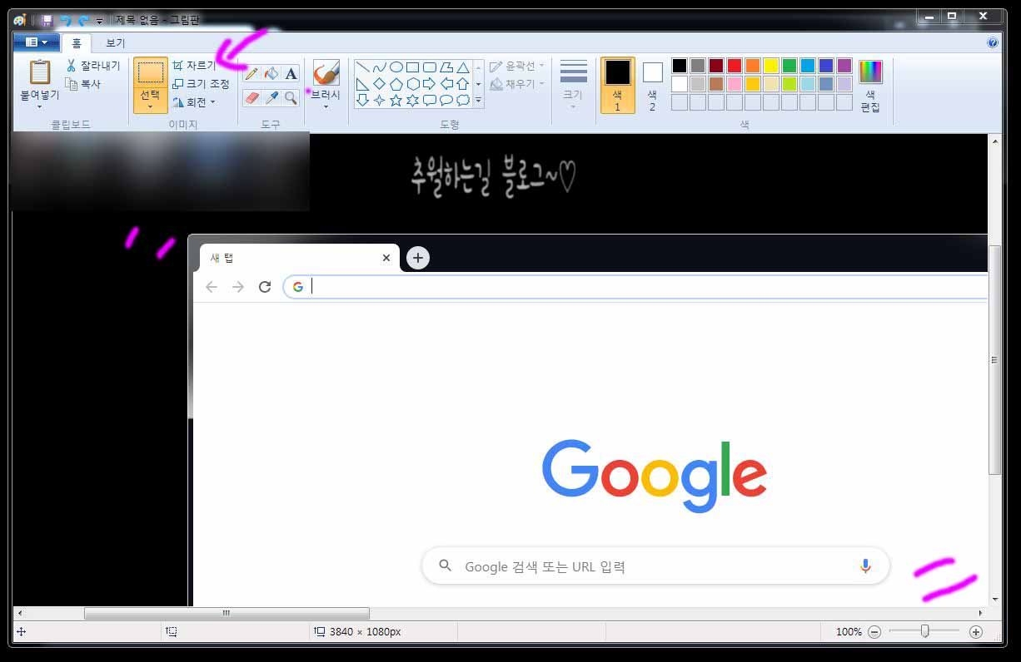This screenshot has height=662, width=1021.
Task: Choose the purple color swatch
Action: click(x=844, y=66)
